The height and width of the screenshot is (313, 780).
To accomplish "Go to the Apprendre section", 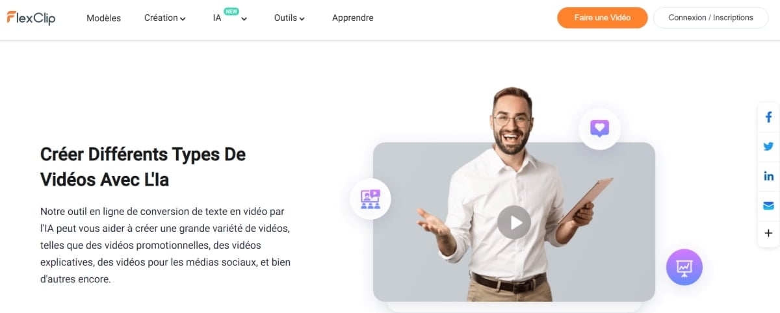I will (x=352, y=18).
